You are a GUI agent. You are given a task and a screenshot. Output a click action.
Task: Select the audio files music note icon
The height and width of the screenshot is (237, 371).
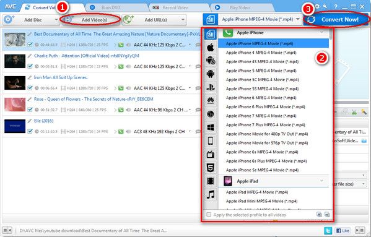(211, 195)
